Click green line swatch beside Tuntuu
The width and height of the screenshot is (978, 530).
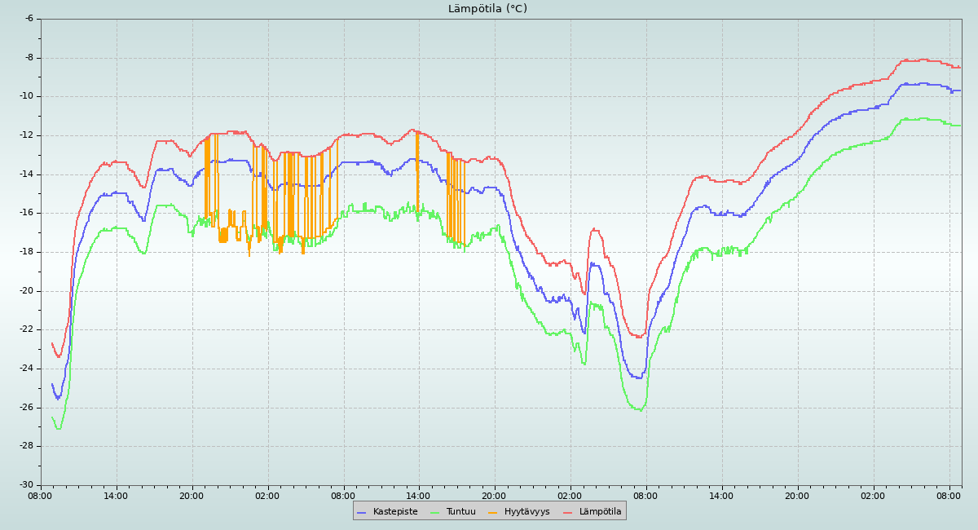(x=434, y=512)
